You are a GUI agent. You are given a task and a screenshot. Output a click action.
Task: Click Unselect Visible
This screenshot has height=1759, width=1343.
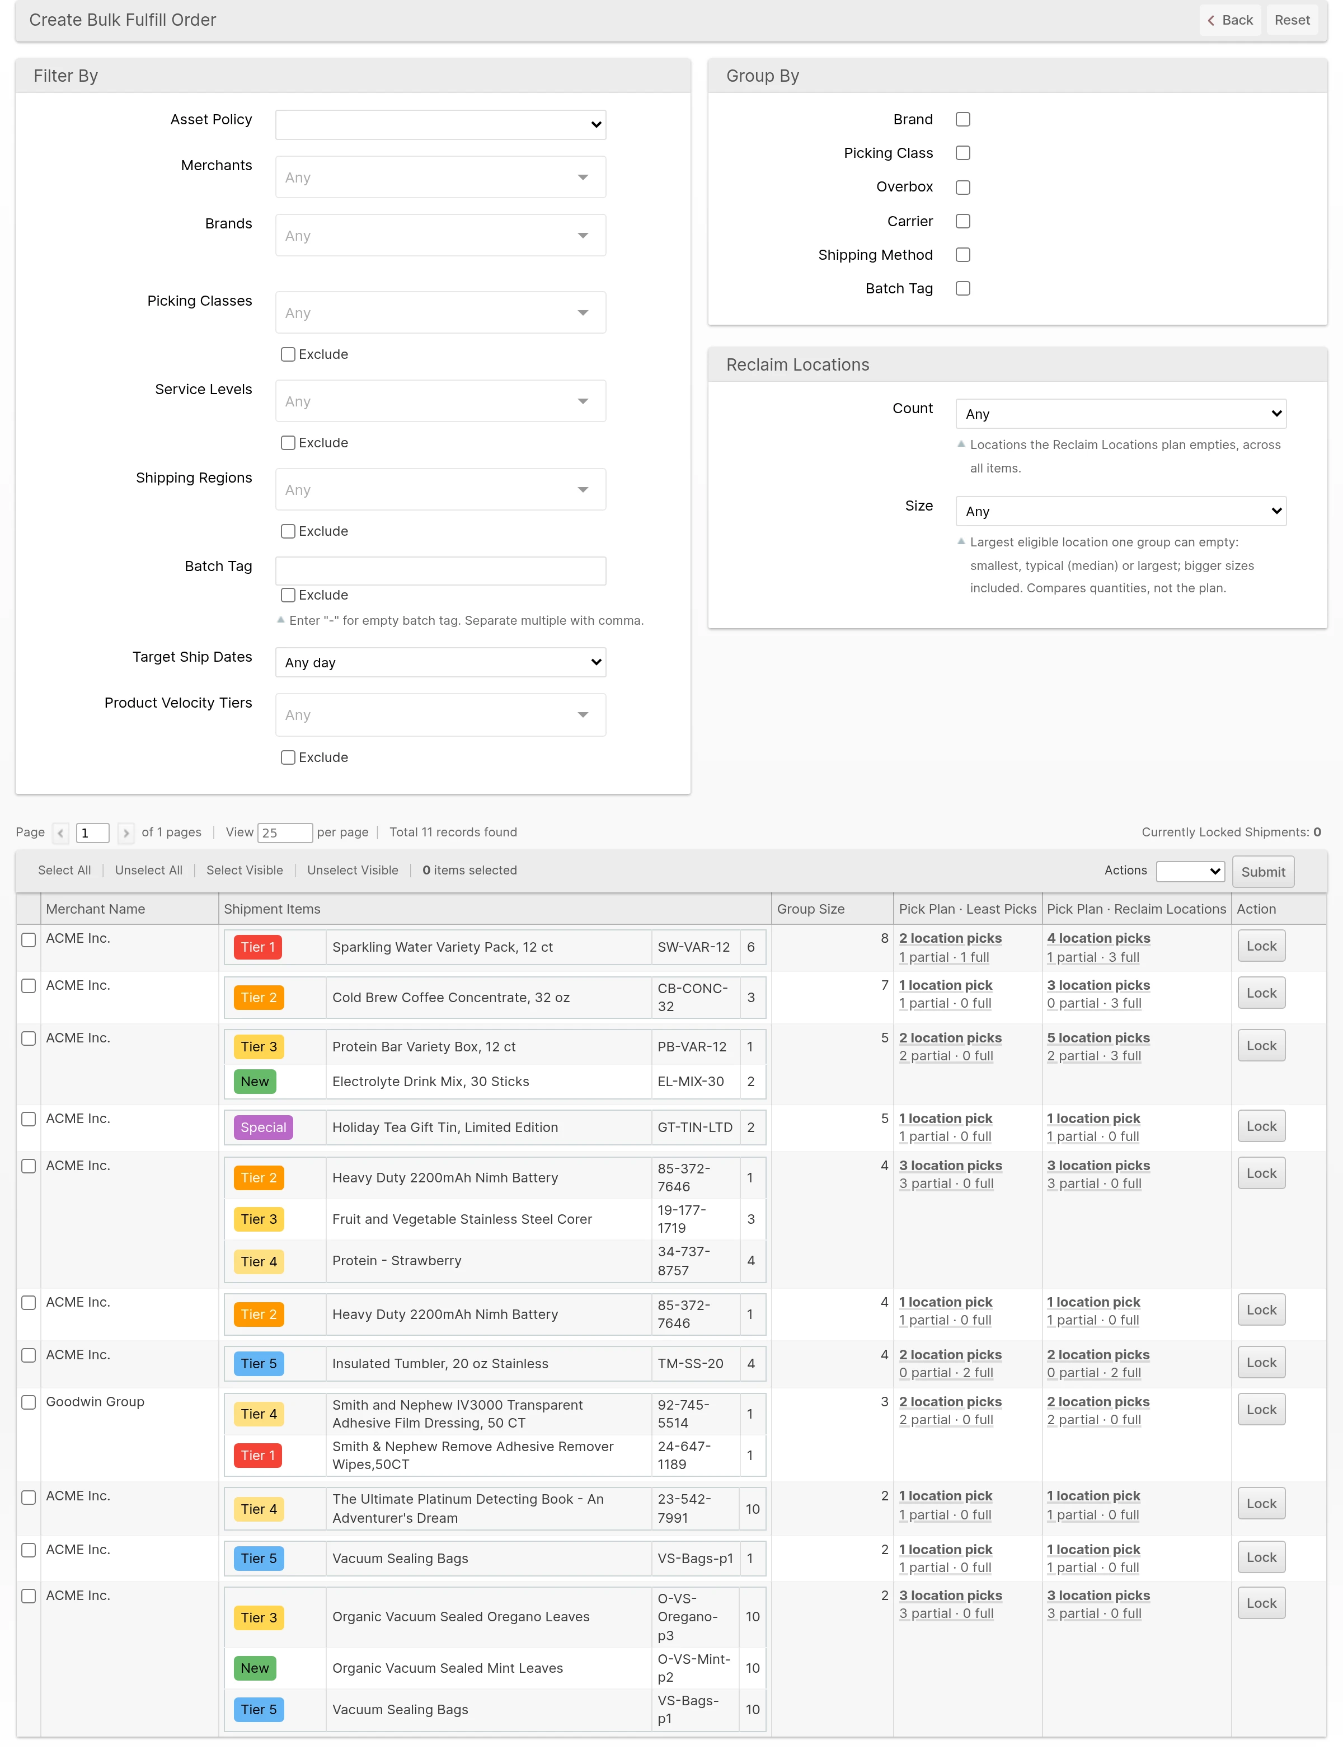point(353,870)
